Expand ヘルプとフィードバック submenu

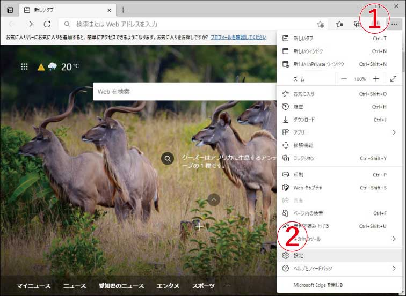[x=393, y=268]
